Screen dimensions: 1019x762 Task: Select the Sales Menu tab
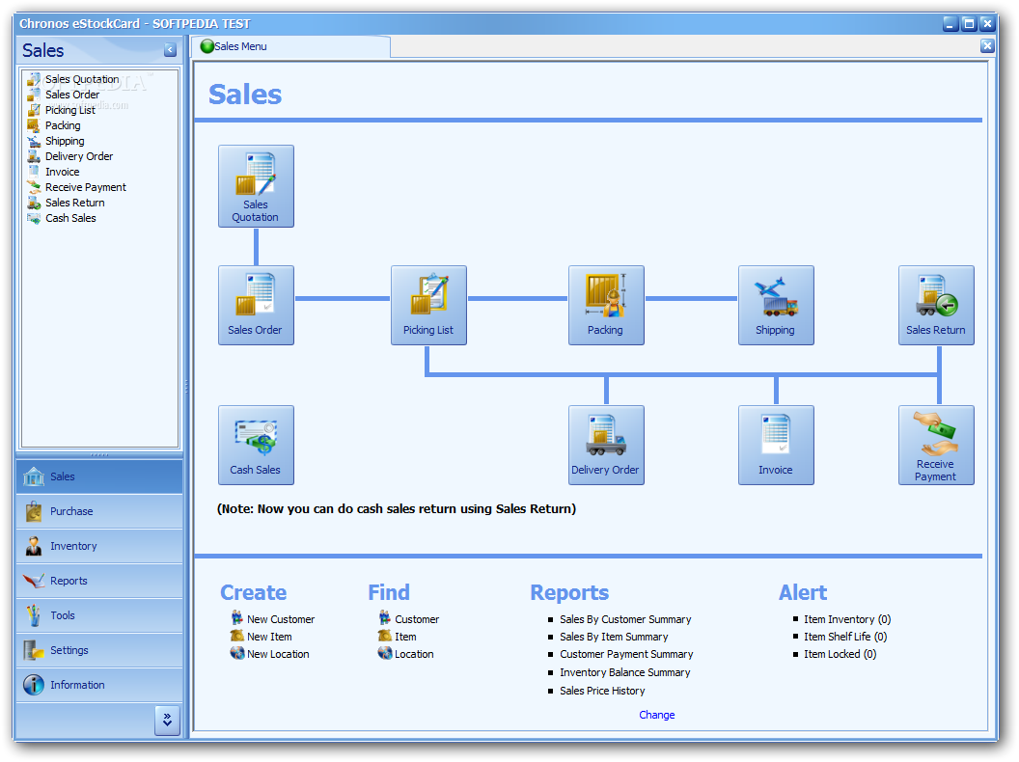click(x=291, y=46)
